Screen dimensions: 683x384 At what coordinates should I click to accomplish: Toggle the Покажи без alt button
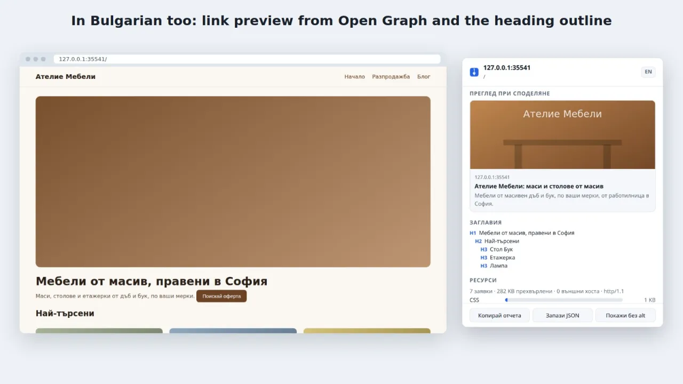pos(625,315)
